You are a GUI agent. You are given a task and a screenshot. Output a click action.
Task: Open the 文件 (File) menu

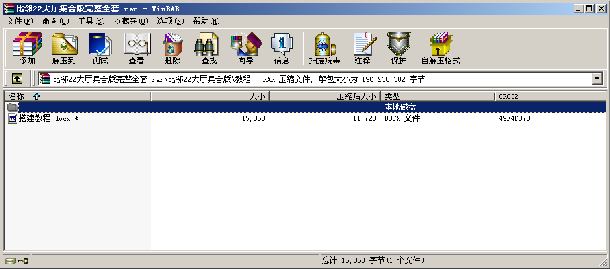[x=20, y=21]
